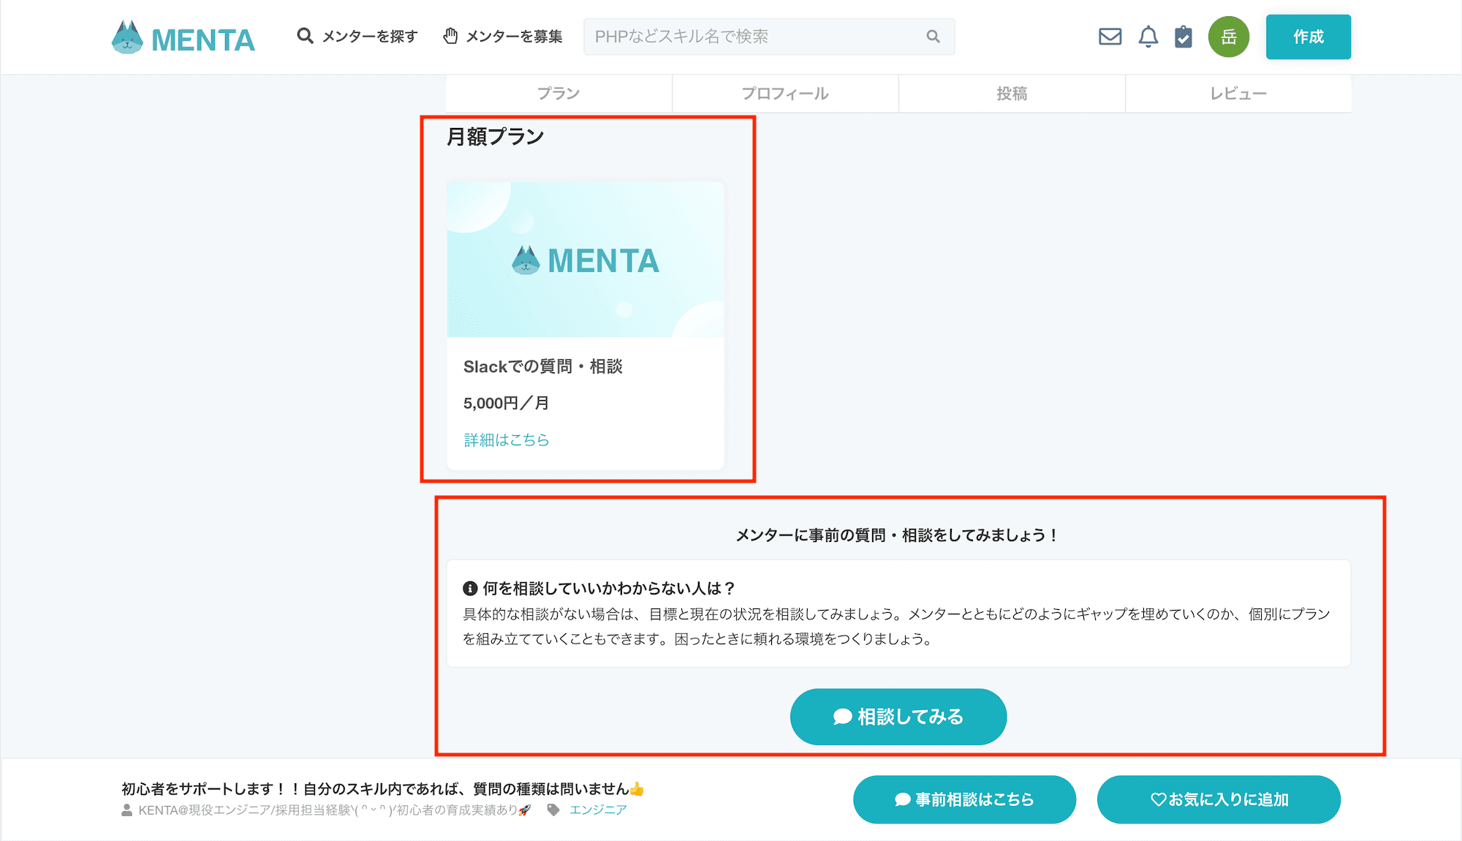The width and height of the screenshot is (1462, 841).
Task: Switch to the 投稿 tab
Action: 1012,94
